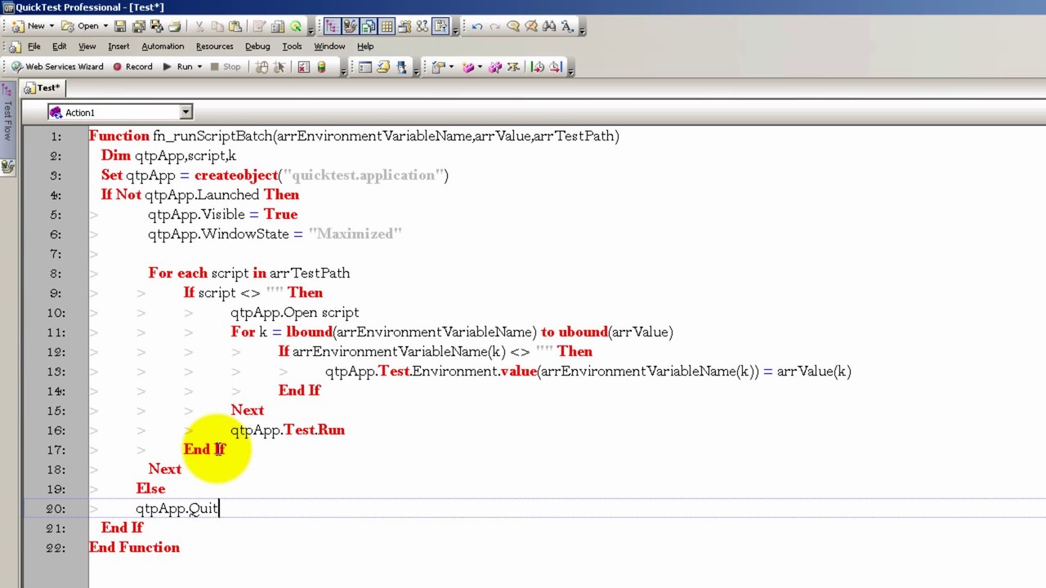Click the step icon with the red arrow
Image resolution: width=1046 pixels, height=588 pixels.
556,67
